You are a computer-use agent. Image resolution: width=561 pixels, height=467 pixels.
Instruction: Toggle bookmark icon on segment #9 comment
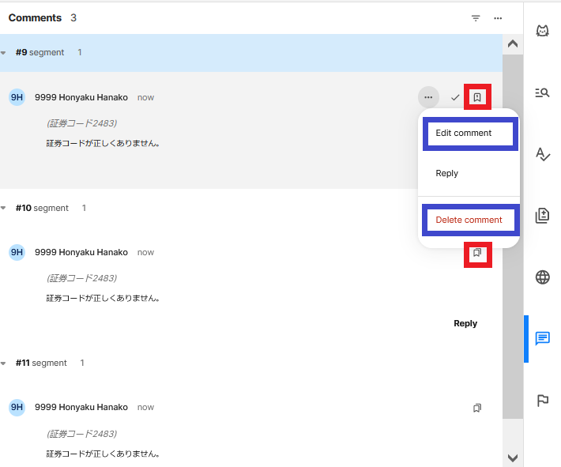(477, 97)
